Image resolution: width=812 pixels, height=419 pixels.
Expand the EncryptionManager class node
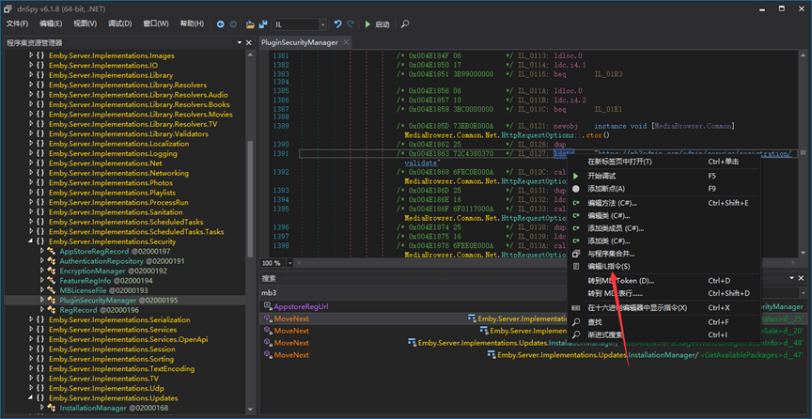41,271
